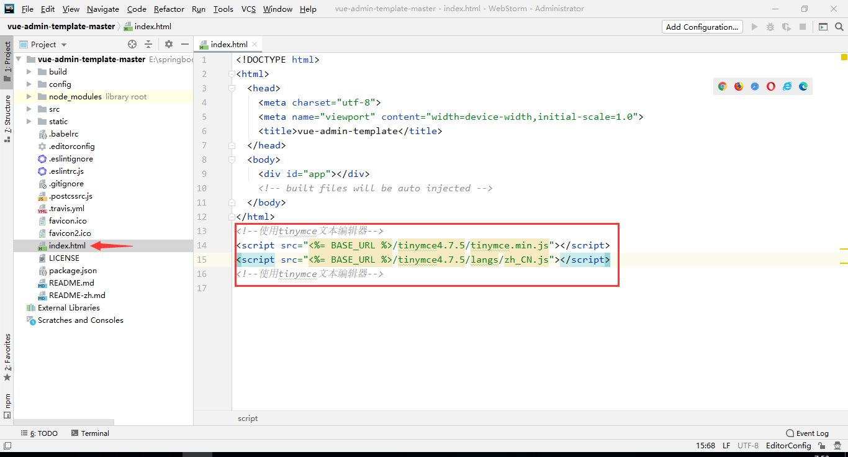
Task: Toggle the Structure side tab
Action: pos(7,118)
